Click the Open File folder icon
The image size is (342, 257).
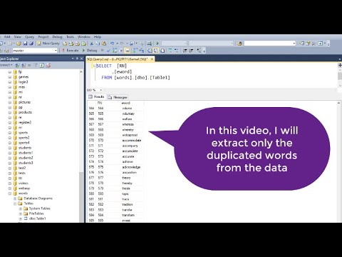pos(19,44)
